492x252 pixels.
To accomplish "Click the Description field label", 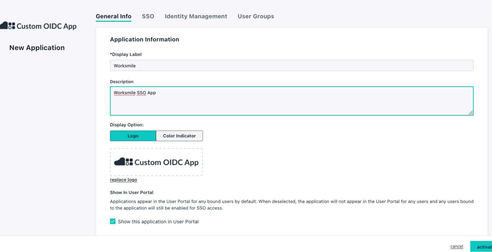I will click(122, 82).
